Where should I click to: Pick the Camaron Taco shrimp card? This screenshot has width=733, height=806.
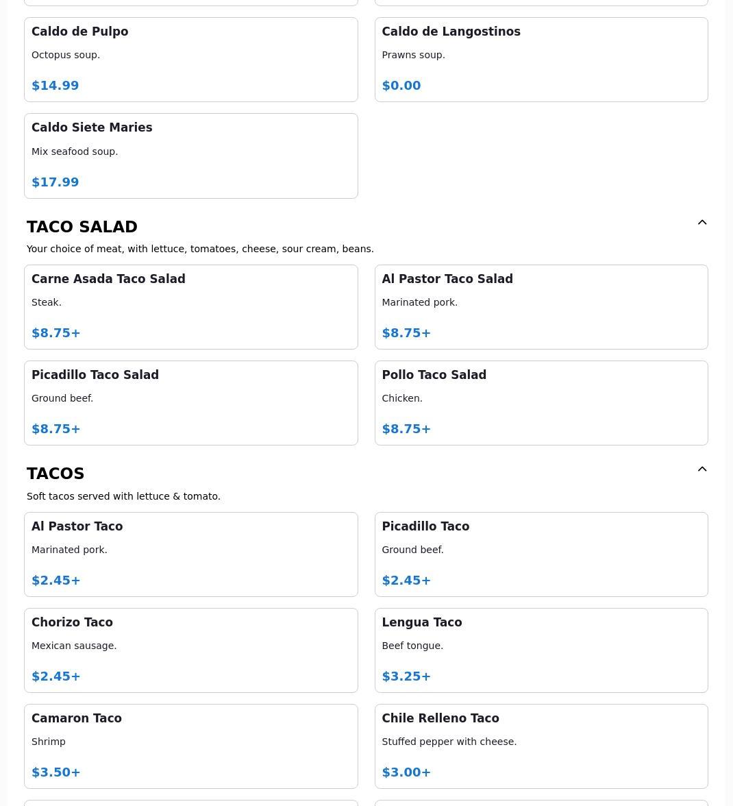click(191, 746)
